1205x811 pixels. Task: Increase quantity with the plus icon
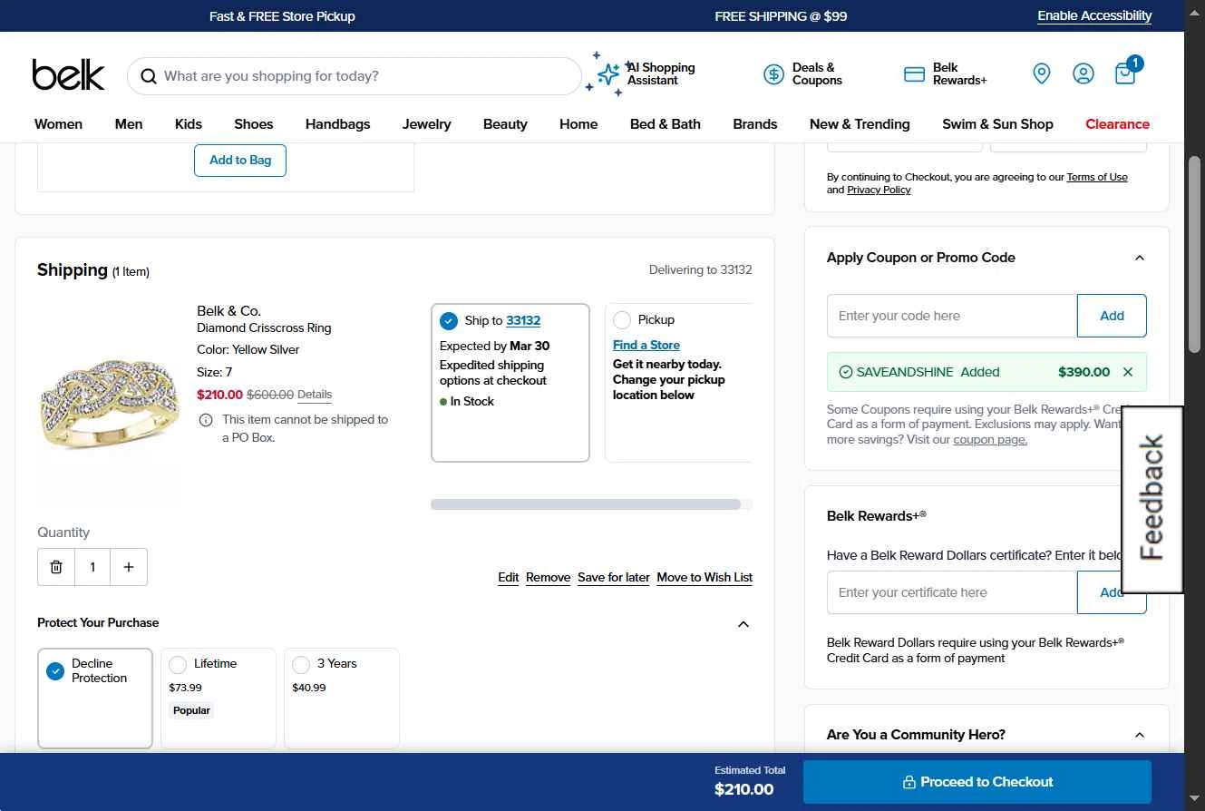click(129, 567)
